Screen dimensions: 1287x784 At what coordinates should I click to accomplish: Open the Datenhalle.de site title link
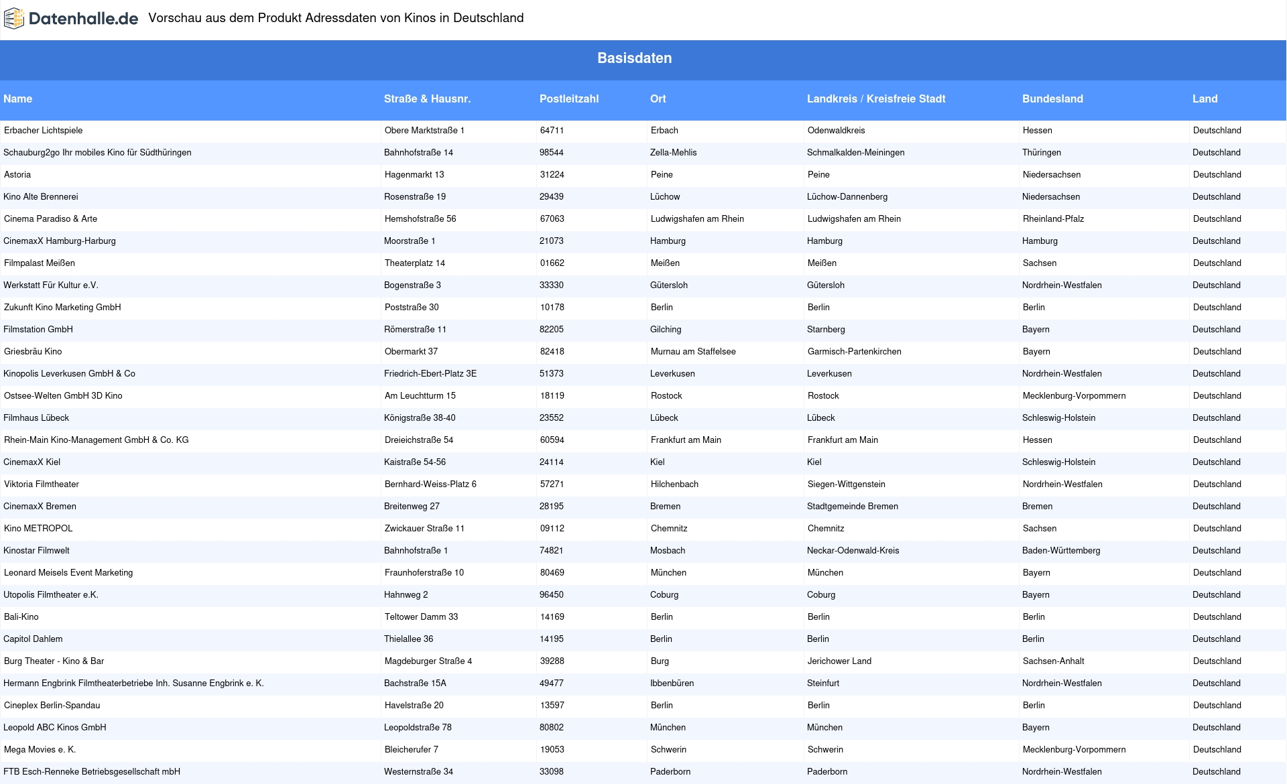83,19
